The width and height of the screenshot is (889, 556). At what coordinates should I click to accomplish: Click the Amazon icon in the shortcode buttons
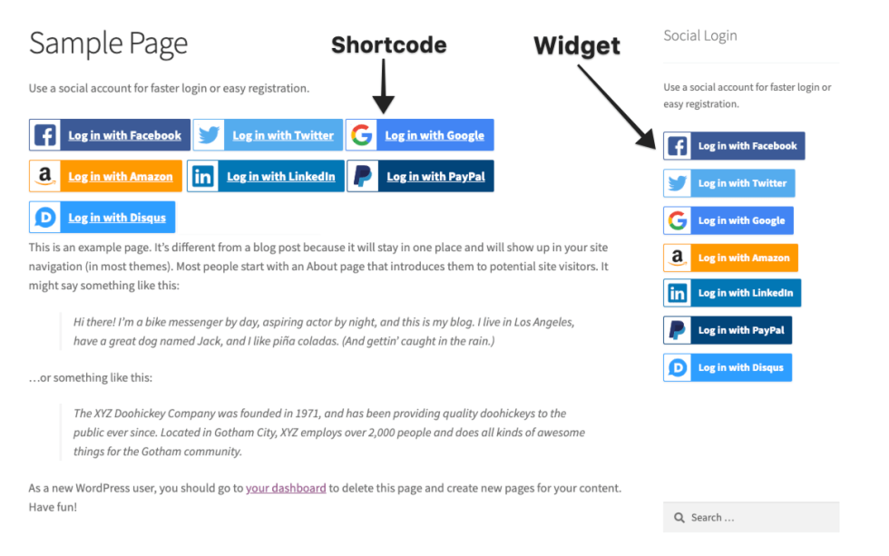(45, 176)
